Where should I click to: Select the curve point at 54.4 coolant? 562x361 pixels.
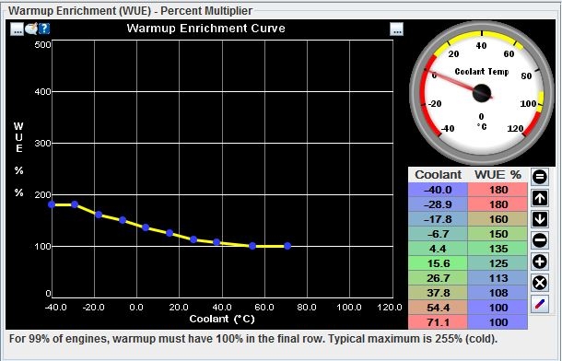click(252, 246)
